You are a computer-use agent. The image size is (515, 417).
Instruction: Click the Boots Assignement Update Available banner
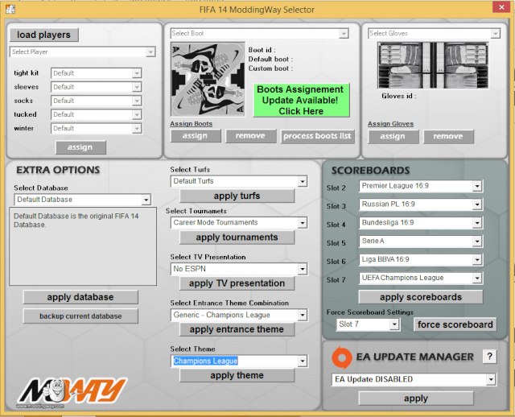(x=301, y=101)
